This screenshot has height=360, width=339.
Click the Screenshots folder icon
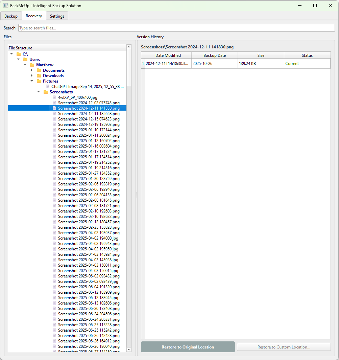(x=46, y=92)
